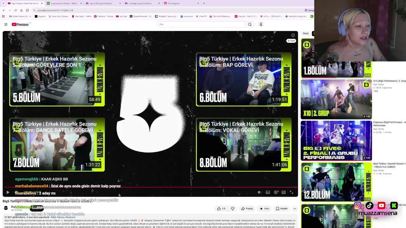Select the Tümü filter chip
The image size is (406, 228).
(305, 33)
